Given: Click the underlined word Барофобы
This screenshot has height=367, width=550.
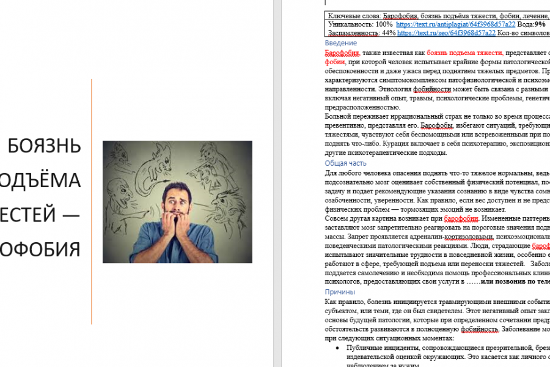Looking at the screenshot, I should click(437, 125).
